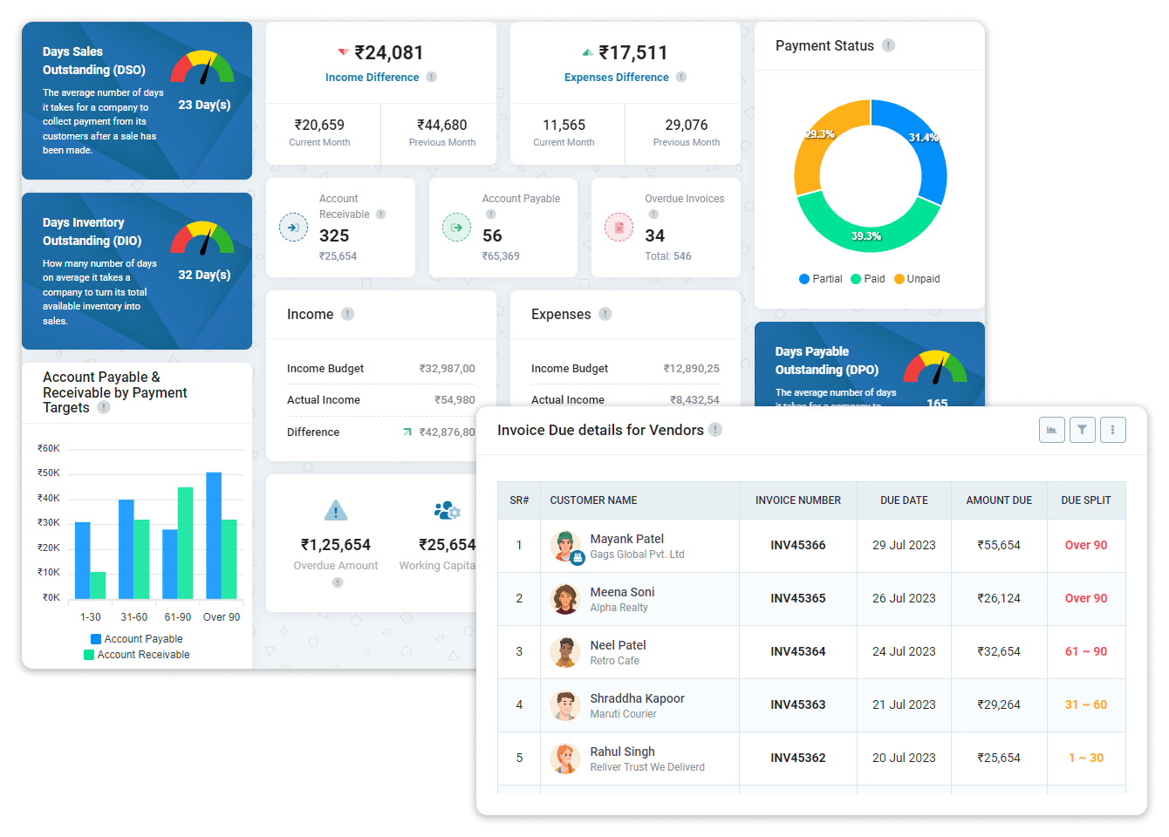Viewport: 1169px width, 837px height.
Task: Click the funnel filter icon on Invoice Due panel
Action: [x=1082, y=429]
